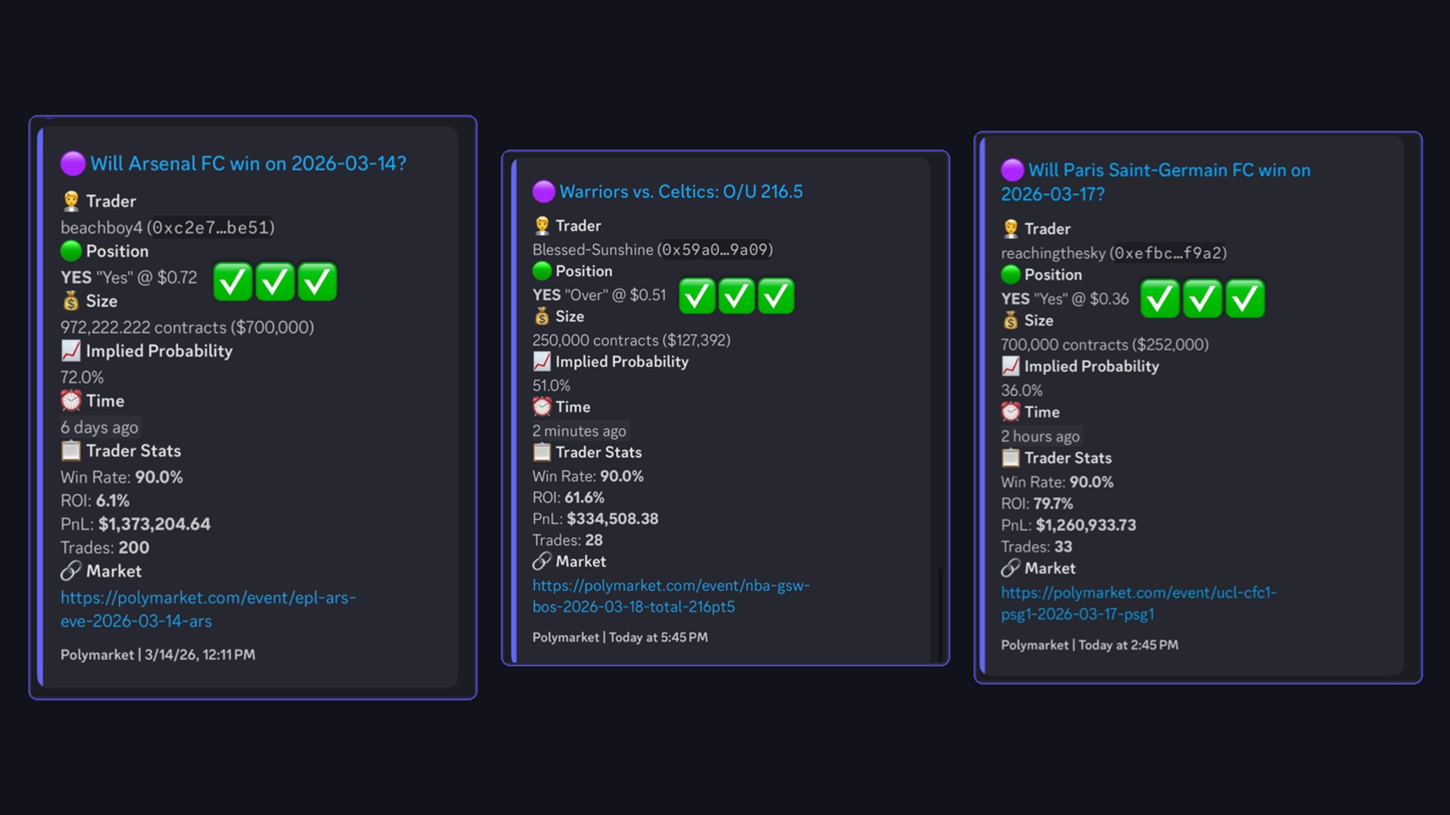This screenshot has height=815, width=1450.
Task: Click 'ROI: 79.7%' in the PSG card
Action: pyautogui.click(x=1037, y=503)
